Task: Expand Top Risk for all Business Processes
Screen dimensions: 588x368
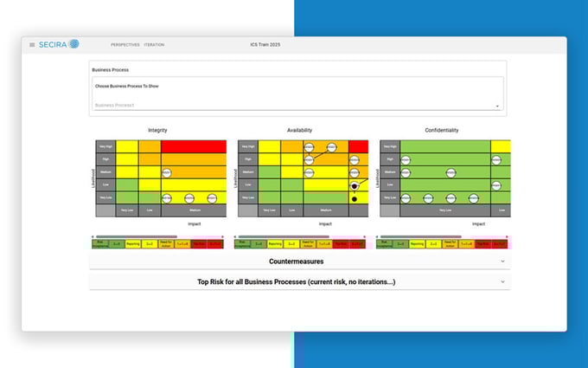Action: 299,281
